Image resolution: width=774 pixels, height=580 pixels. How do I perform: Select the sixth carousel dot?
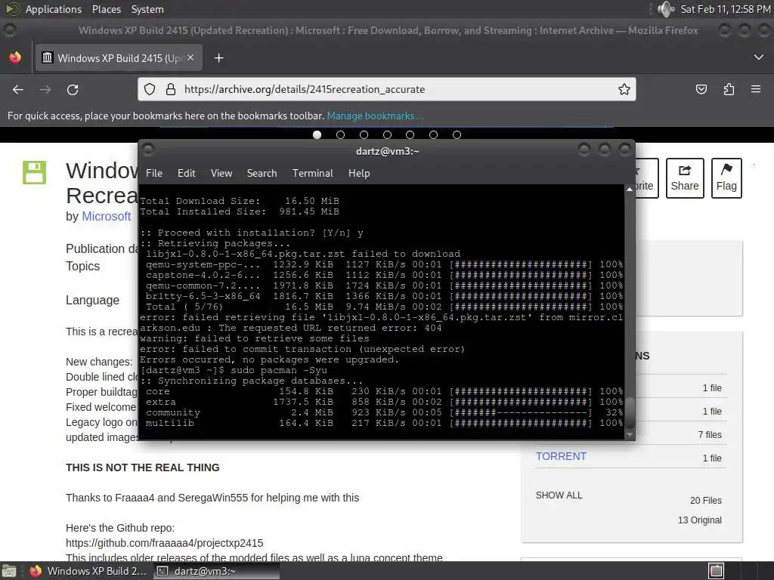tap(433, 134)
